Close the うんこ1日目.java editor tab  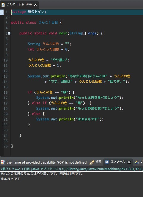coord(35,5)
